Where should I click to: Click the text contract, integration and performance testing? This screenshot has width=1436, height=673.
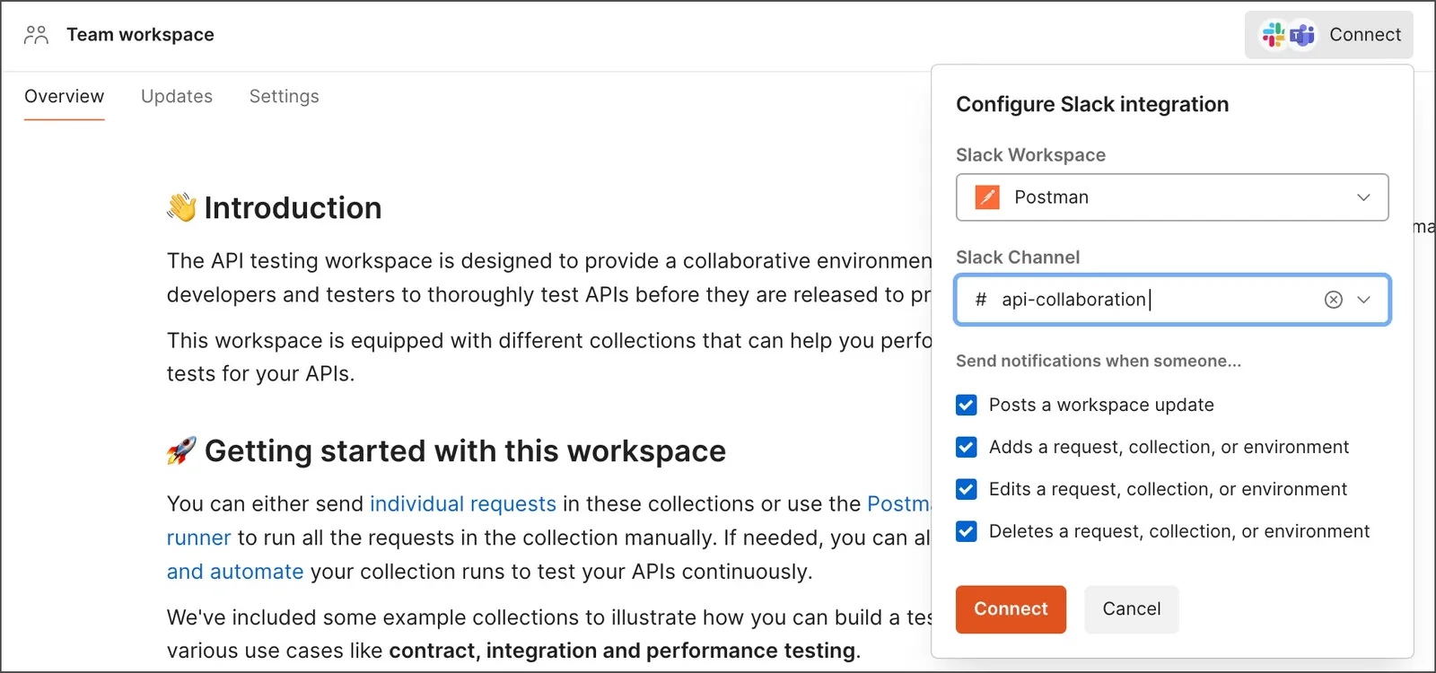(622, 651)
